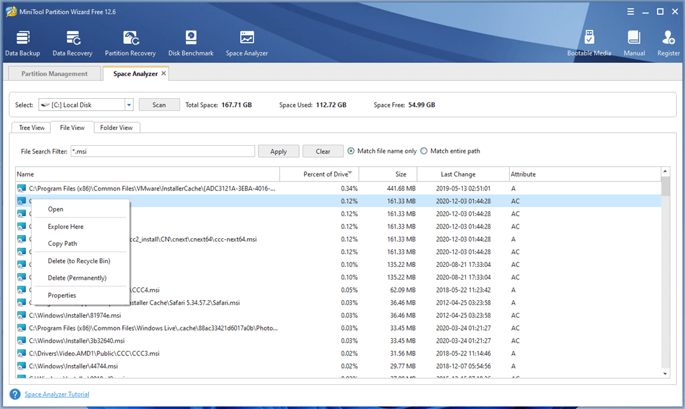
Task: Click the 2019-05-13 02:51:01 date cell
Action: click(x=463, y=189)
